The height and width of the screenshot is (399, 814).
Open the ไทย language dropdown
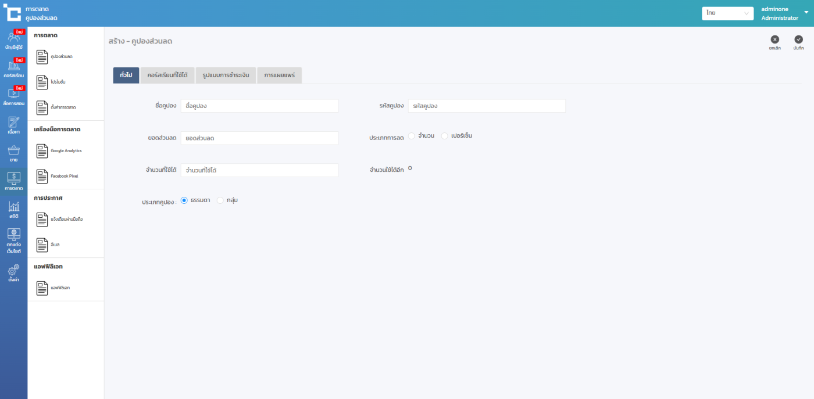point(727,13)
